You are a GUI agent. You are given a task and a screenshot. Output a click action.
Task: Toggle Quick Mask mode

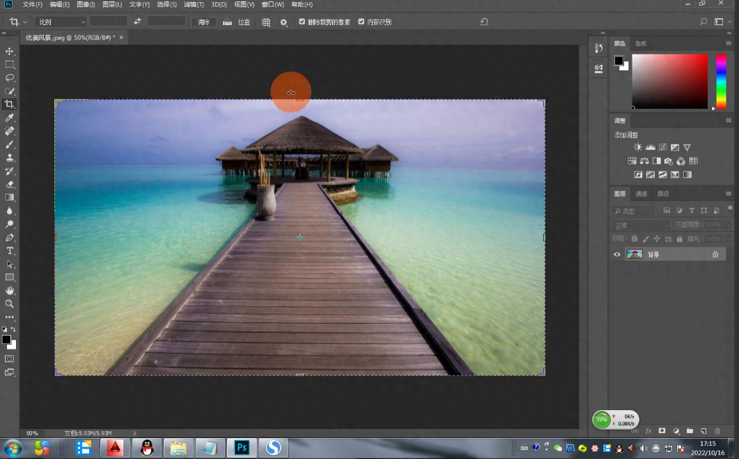(x=10, y=359)
